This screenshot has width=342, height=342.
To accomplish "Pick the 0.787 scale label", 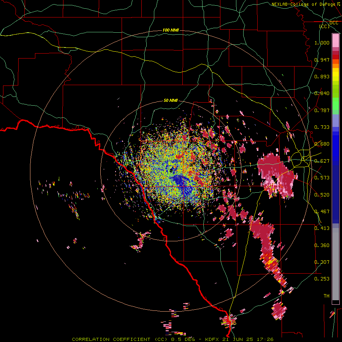I will click(x=322, y=110).
